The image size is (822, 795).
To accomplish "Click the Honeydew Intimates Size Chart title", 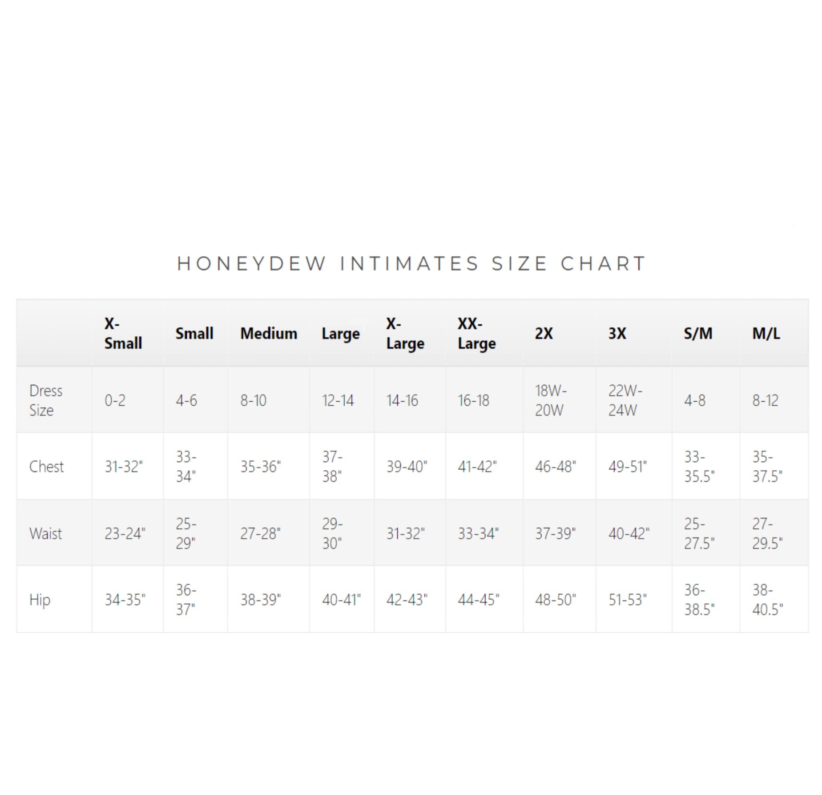I will pyautogui.click(x=411, y=264).
